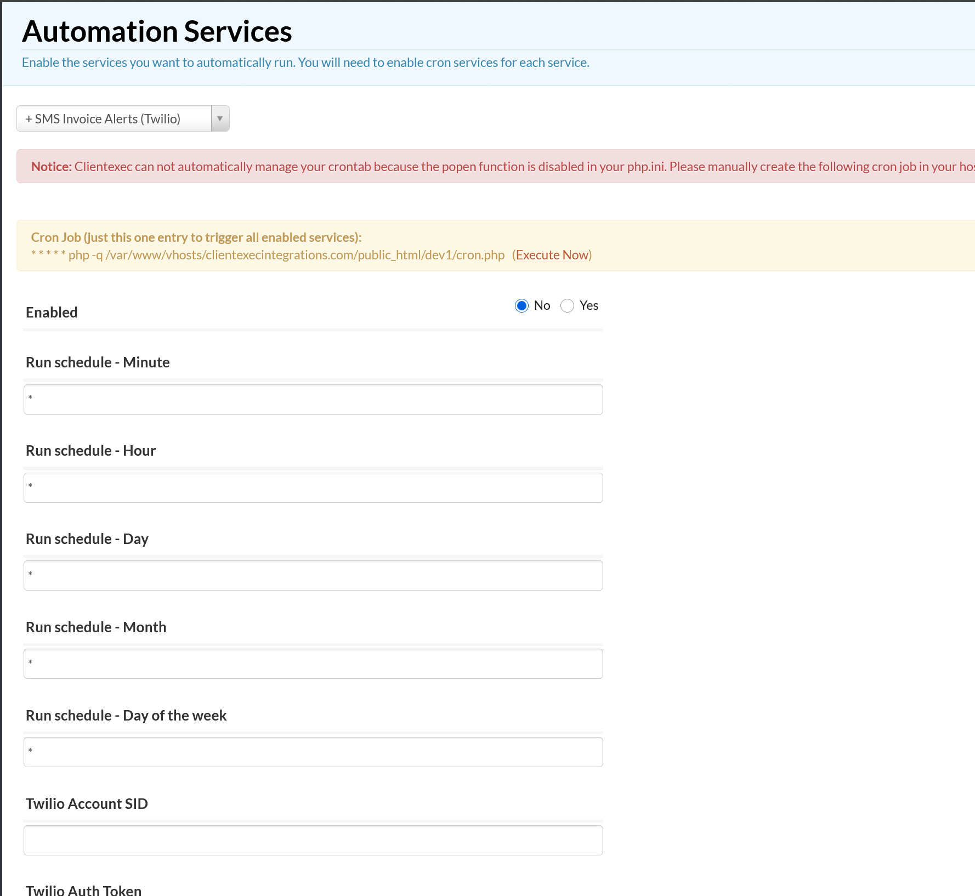
Task: Click the red Notice alert message
Action: click(x=496, y=166)
